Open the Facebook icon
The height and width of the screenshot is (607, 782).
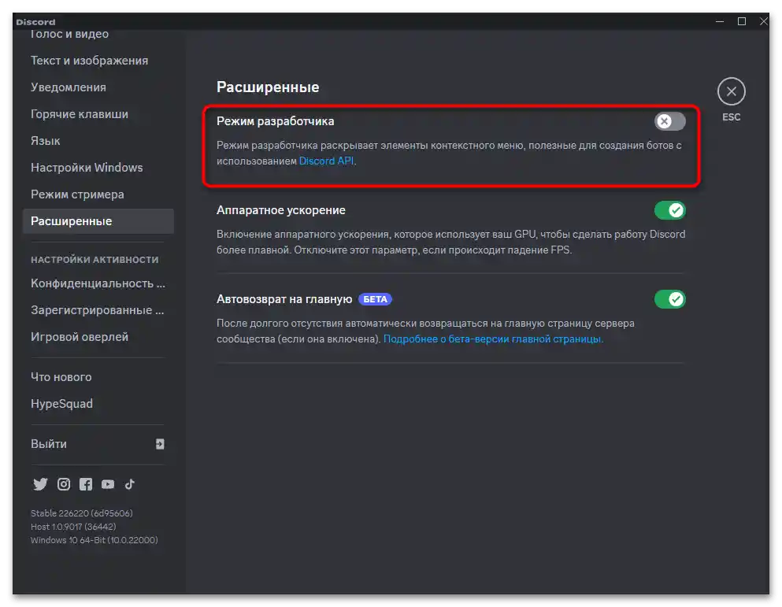(86, 484)
